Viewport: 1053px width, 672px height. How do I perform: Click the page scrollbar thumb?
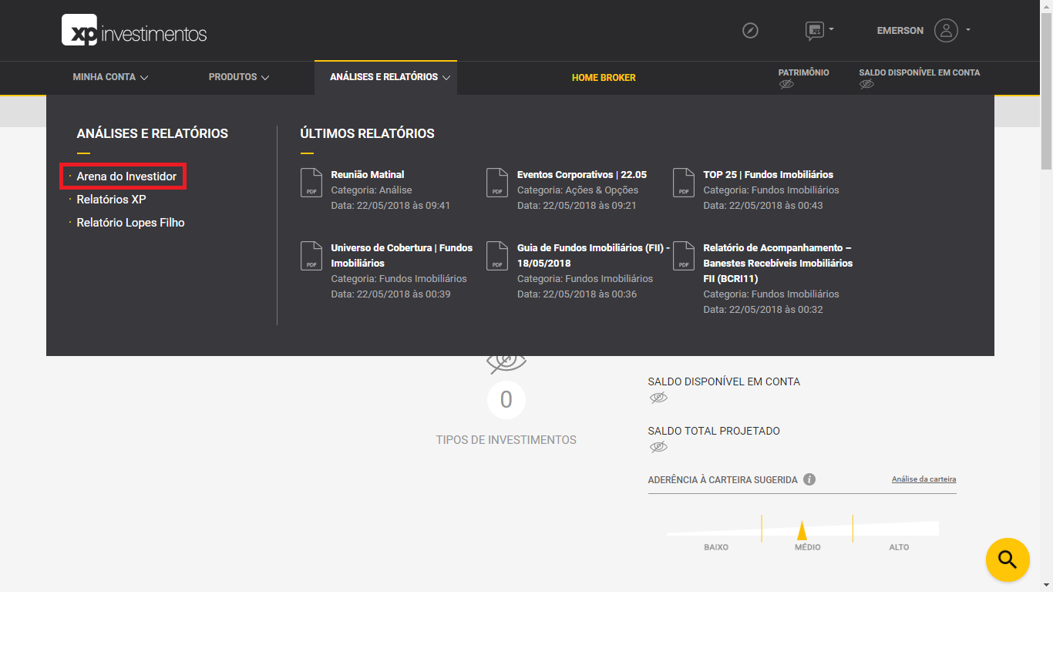click(x=1046, y=91)
